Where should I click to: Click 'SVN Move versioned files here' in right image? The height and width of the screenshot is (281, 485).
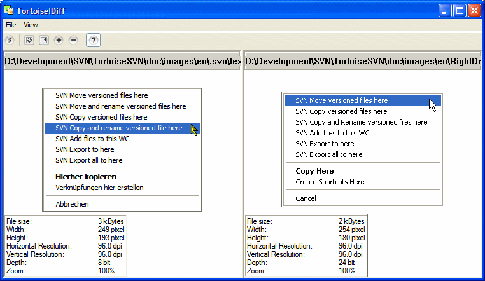[x=341, y=100]
